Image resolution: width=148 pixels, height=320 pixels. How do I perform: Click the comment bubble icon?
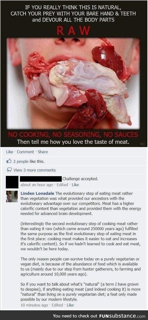coord(9,170)
